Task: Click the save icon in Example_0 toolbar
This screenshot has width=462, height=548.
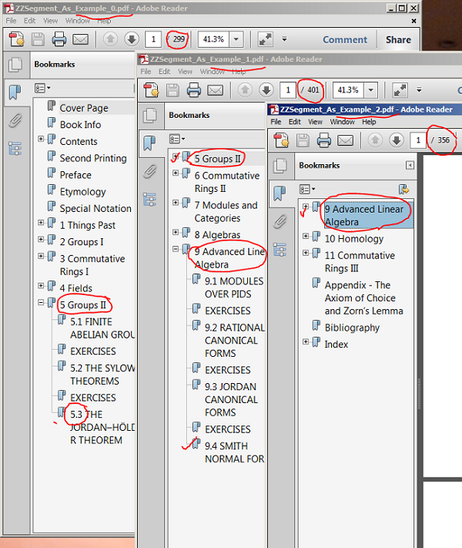Action: pyautogui.click(x=38, y=39)
